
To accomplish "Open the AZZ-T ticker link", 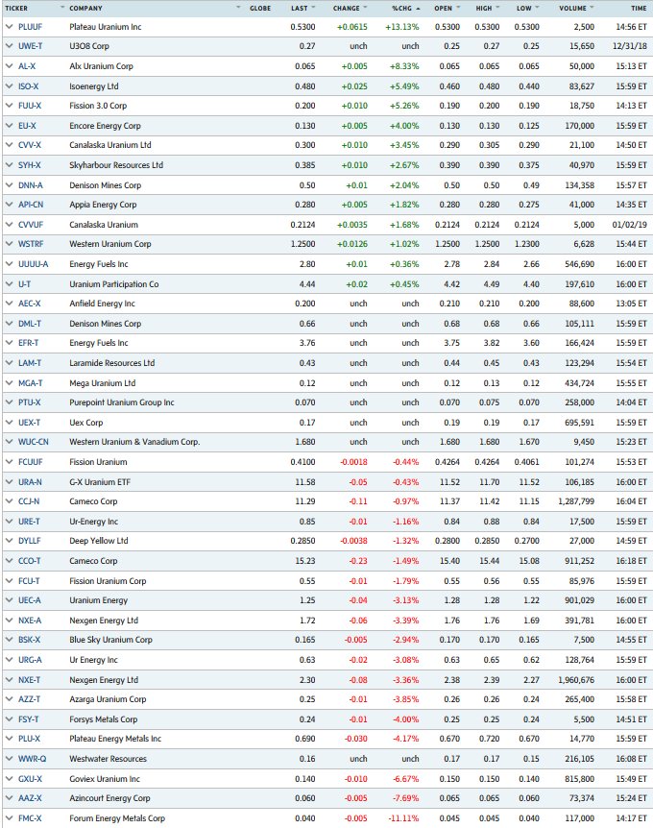I will point(30,699).
